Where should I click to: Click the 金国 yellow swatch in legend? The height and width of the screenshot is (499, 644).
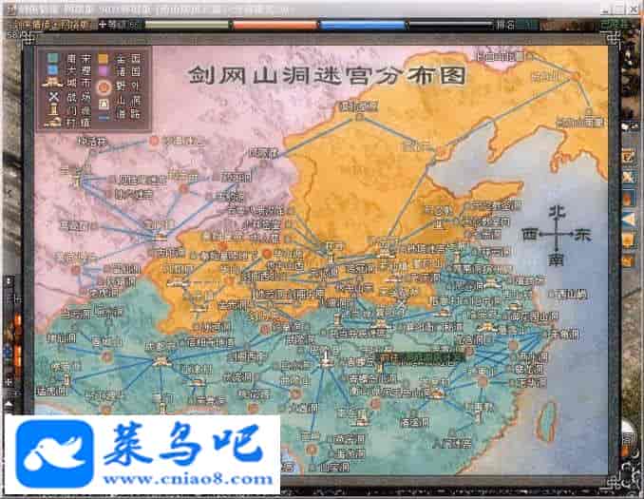(104, 58)
